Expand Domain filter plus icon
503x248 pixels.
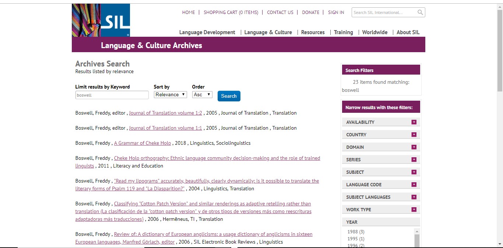(414, 147)
